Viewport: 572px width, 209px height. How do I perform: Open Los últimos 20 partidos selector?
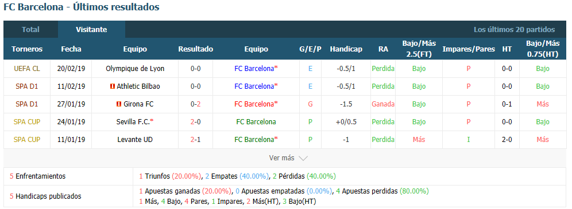[514, 30]
